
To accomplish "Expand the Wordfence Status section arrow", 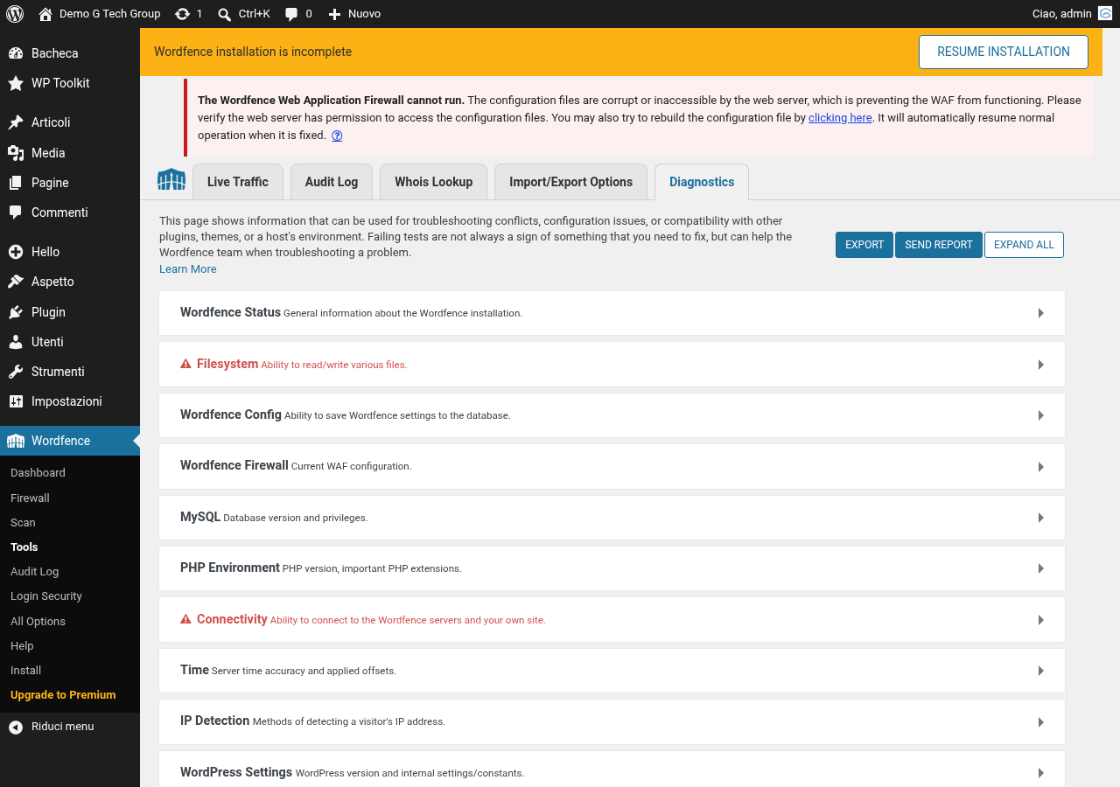I will (1040, 313).
